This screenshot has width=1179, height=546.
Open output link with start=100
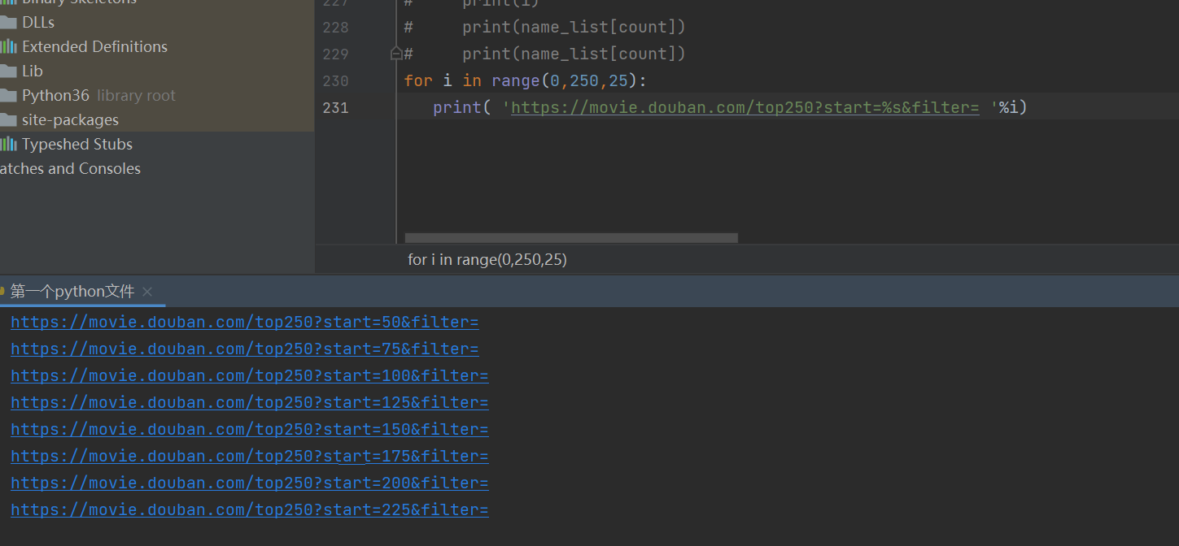(x=250, y=376)
